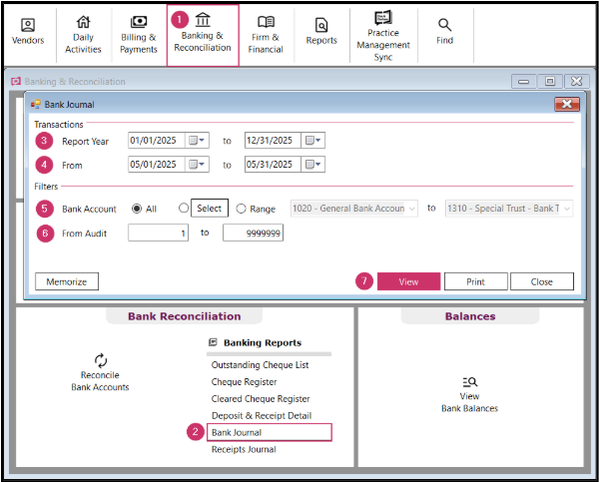
Task: Open Bank Journal report link
Action: [x=270, y=432]
